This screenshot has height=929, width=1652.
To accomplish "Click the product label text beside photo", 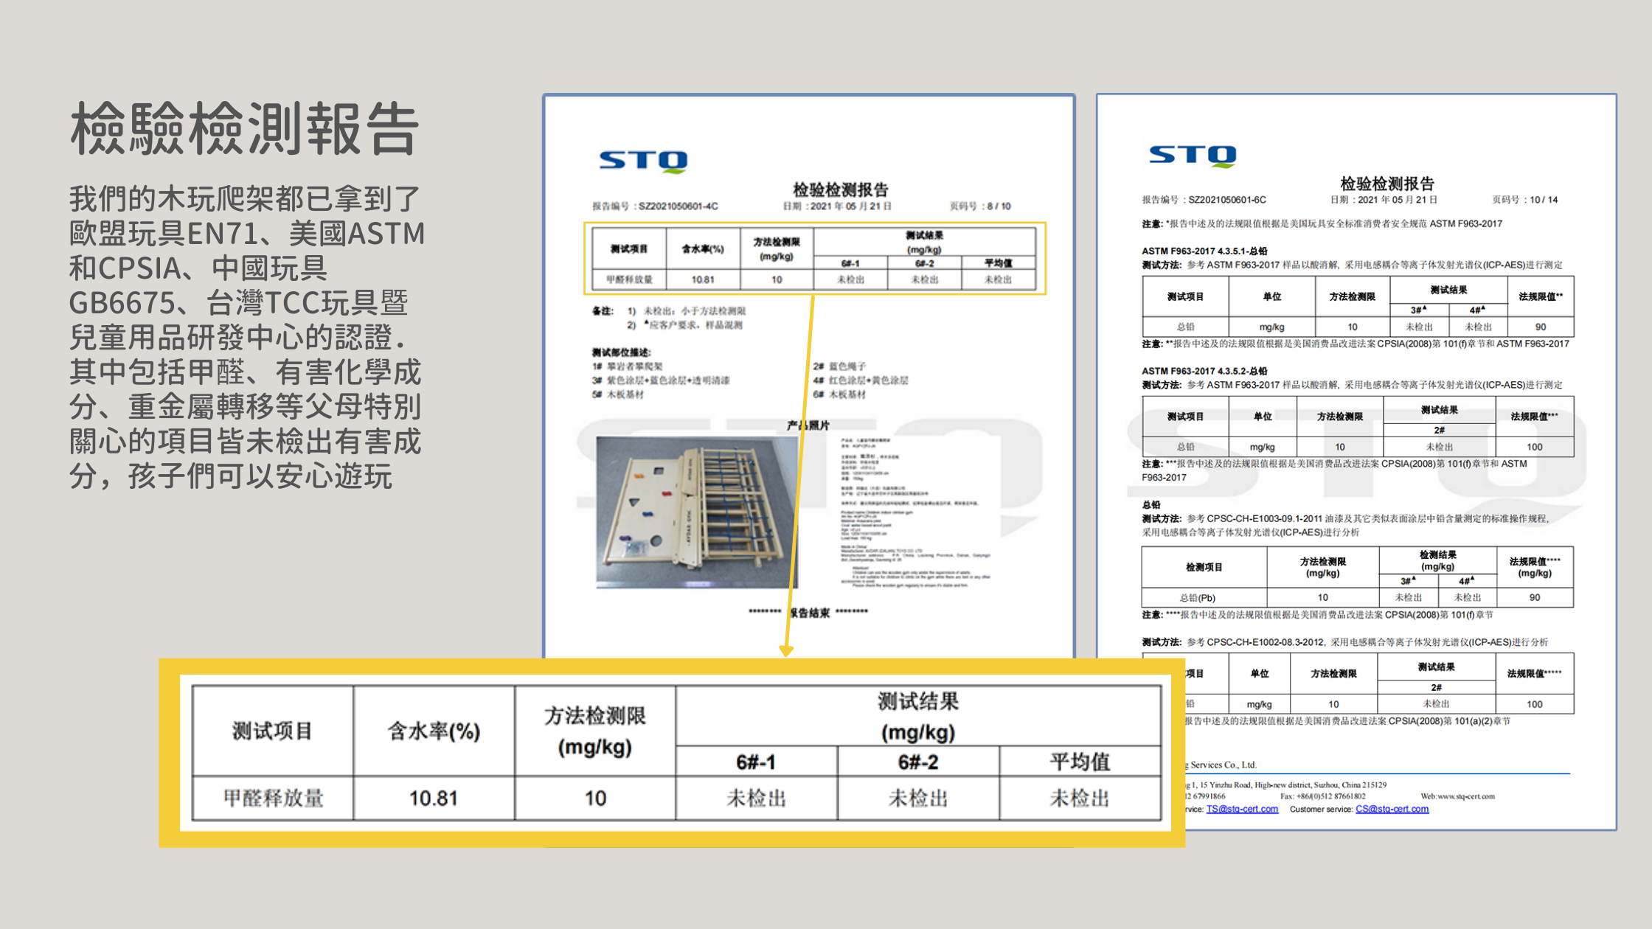I will (914, 512).
